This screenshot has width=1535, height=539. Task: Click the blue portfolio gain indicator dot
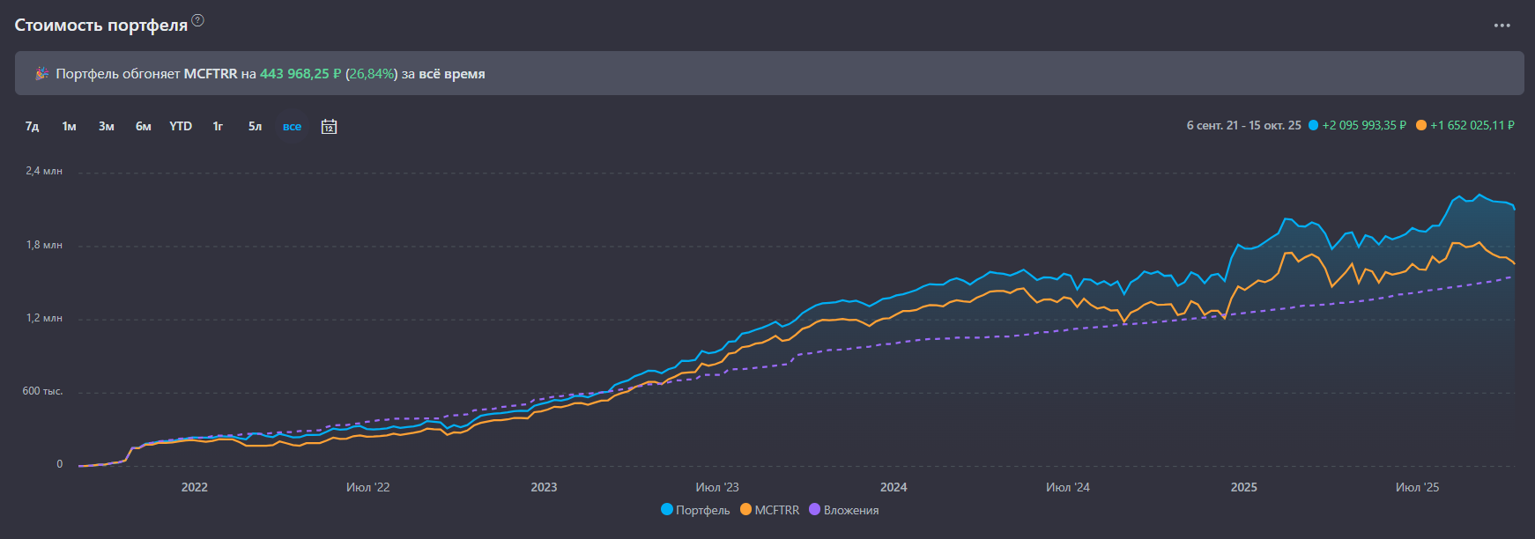1313,126
